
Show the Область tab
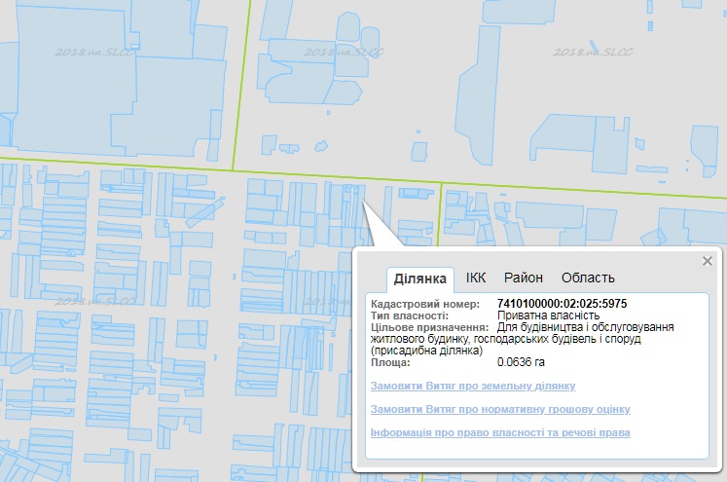(588, 278)
